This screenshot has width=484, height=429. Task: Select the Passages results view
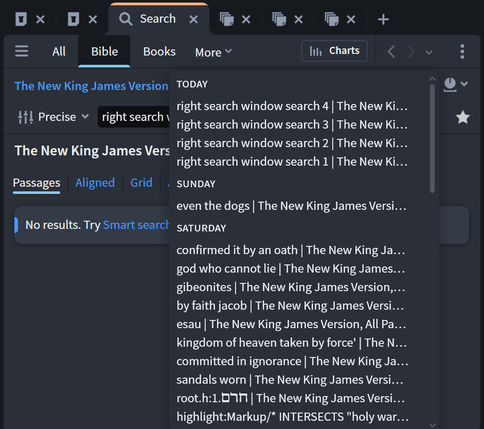(37, 183)
